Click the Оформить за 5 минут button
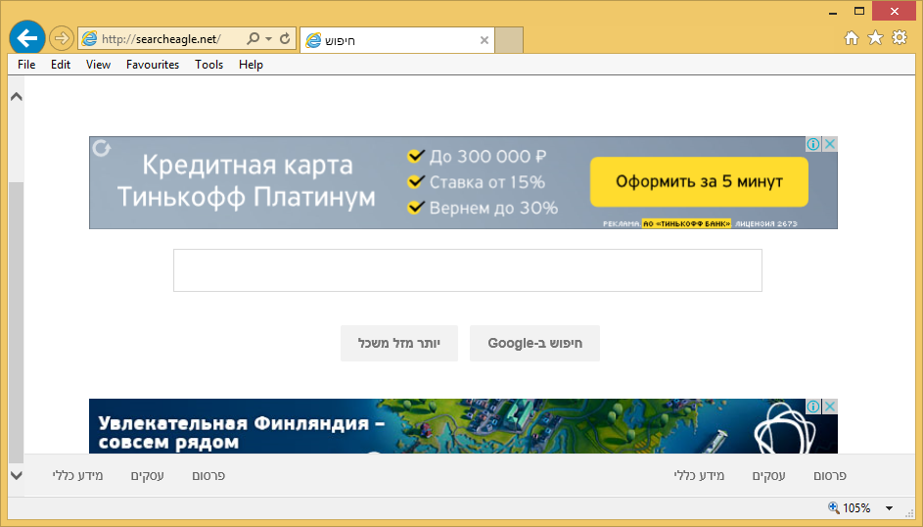The height and width of the screenshot is (527, 923). [699, 182]
